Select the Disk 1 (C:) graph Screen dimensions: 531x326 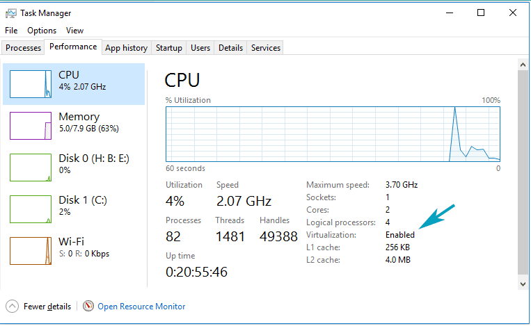click(x=31, y=209)
